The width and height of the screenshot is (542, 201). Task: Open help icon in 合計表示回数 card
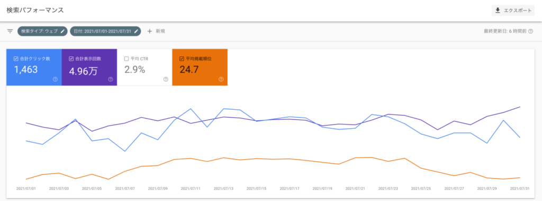tap(110, 79)
